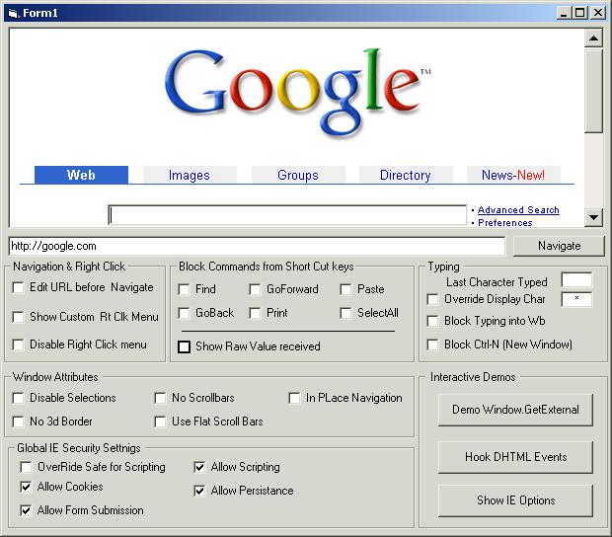Enable Edit URL before Navigate
The height and width of the screenshot is (537, 612).
pos(19,287)
